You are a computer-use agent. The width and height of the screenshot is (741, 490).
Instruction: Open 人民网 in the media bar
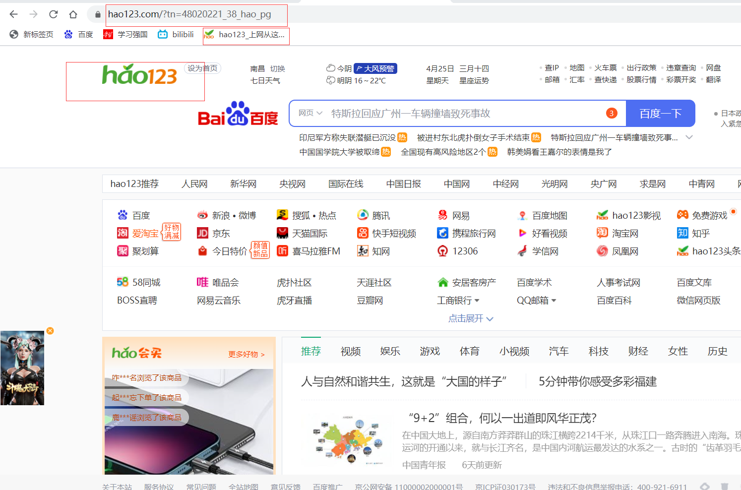click(x=194, y=184)
